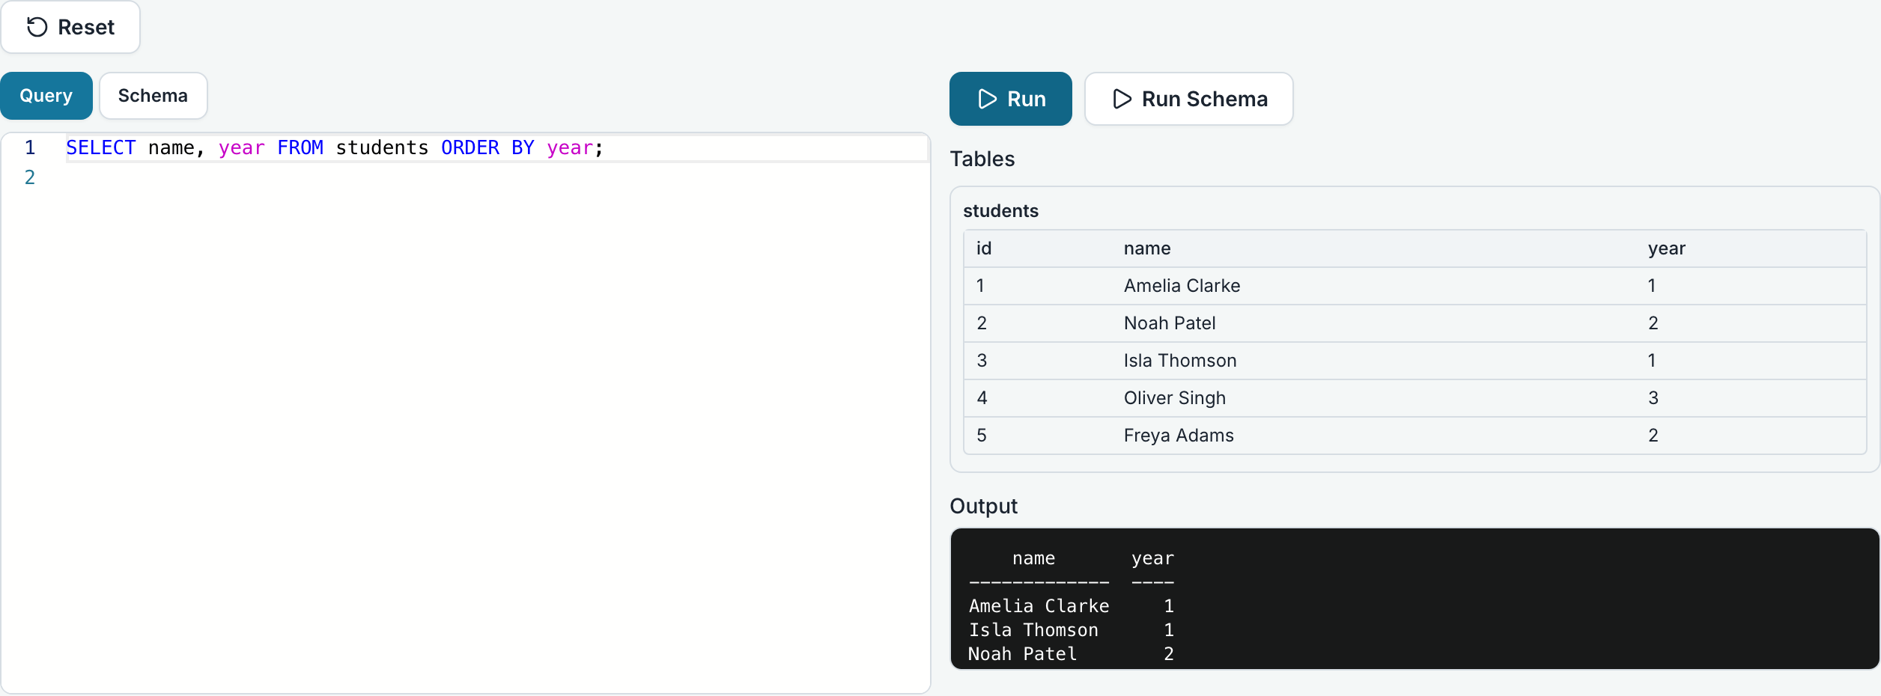Click the year header in the output console
The width and height of the screenshot is (1881, 696).
1152,559
